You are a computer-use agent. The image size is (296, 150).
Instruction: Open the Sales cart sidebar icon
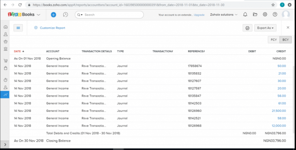click(x=6, y=61)
